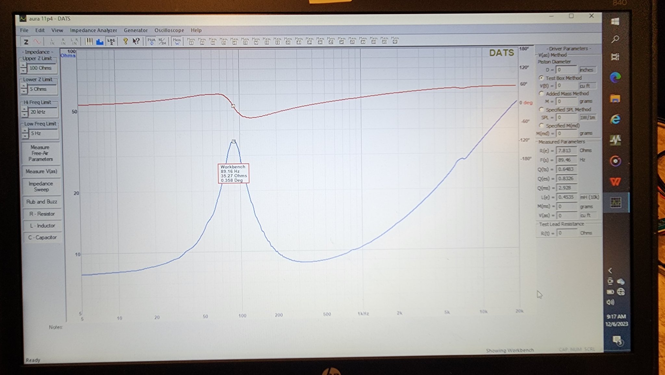Screen dimensions: 665x375
Task: Select the Mem 1 memory slot icon
Action: (x=191, y=41)
